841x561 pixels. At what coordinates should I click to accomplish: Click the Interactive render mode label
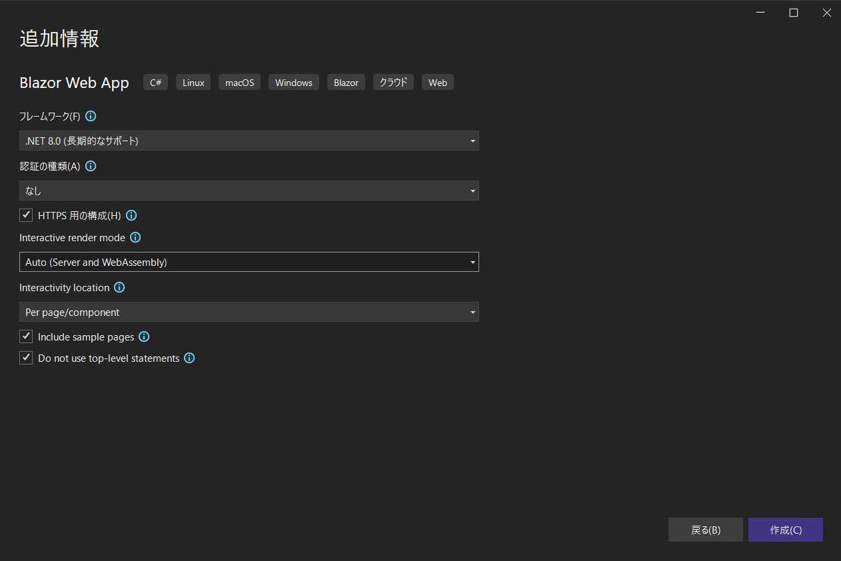click(72, 237)
